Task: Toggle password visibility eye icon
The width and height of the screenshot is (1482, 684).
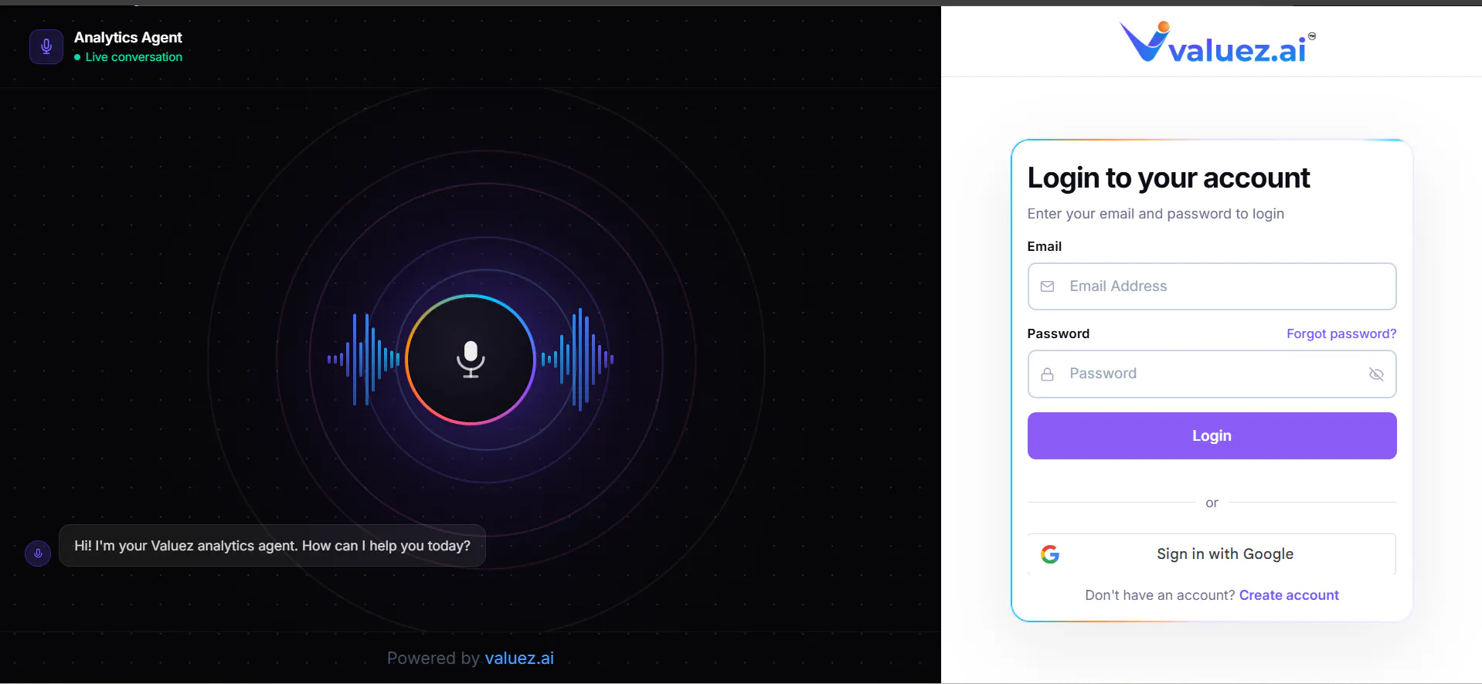Action: (x=1376, y=374)
